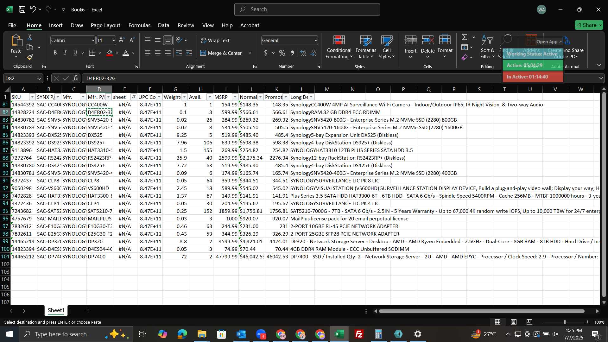The height and width of the screenshot is (342, 608).
Task: Apply the red Fill Color swatch
Action: click(x=110, y=53)
